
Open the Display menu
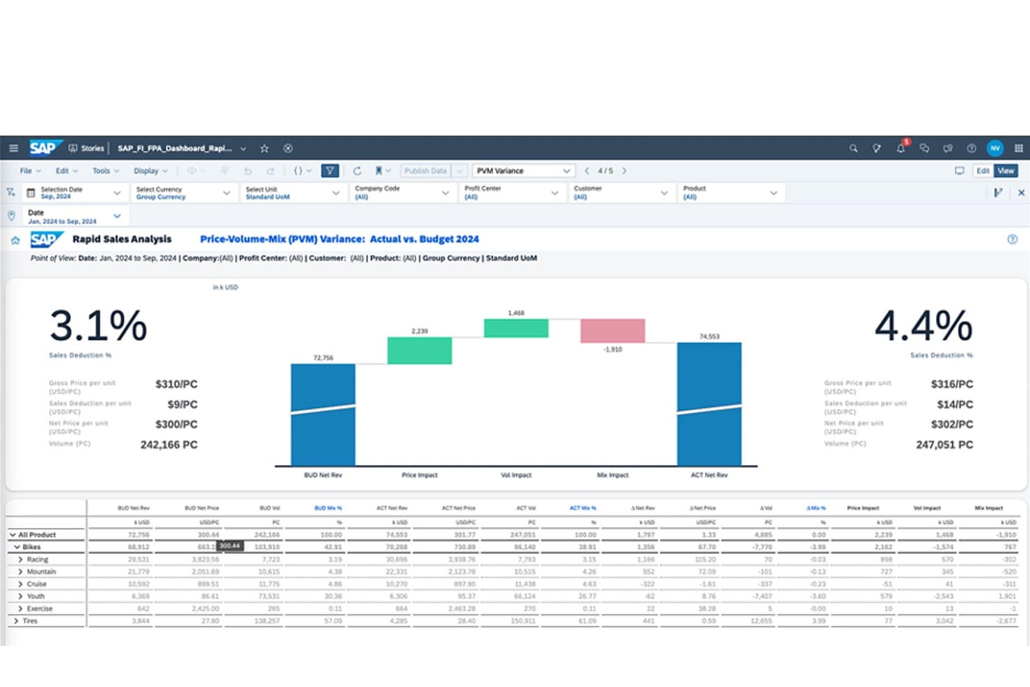click(150, 171)
